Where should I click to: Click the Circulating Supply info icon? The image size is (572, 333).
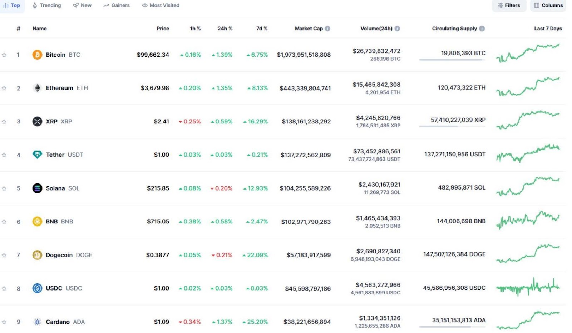coord(482,29)
